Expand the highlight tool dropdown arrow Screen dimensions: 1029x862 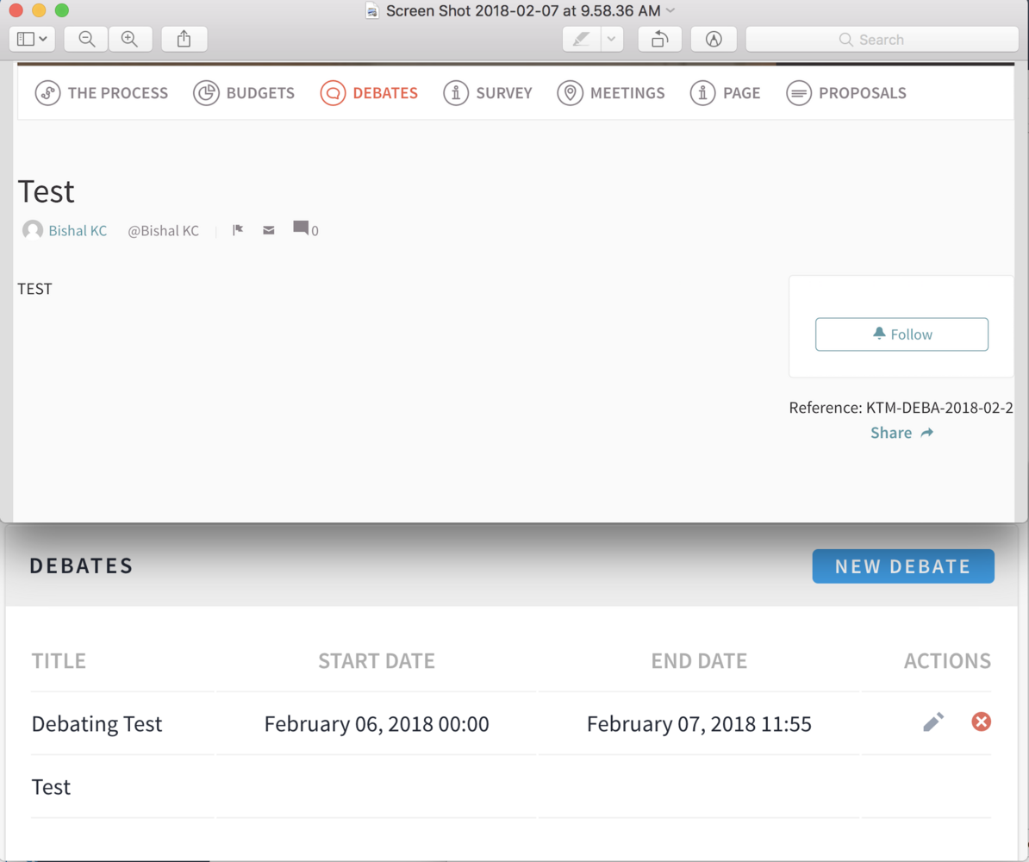tap(612, 39)
